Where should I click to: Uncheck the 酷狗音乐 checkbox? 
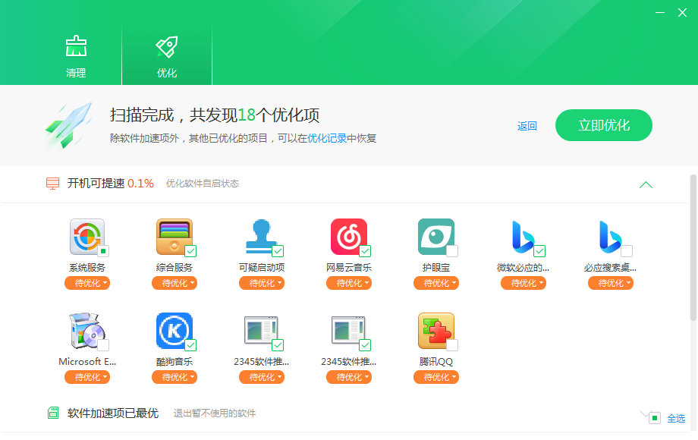(x=190, y=345)
